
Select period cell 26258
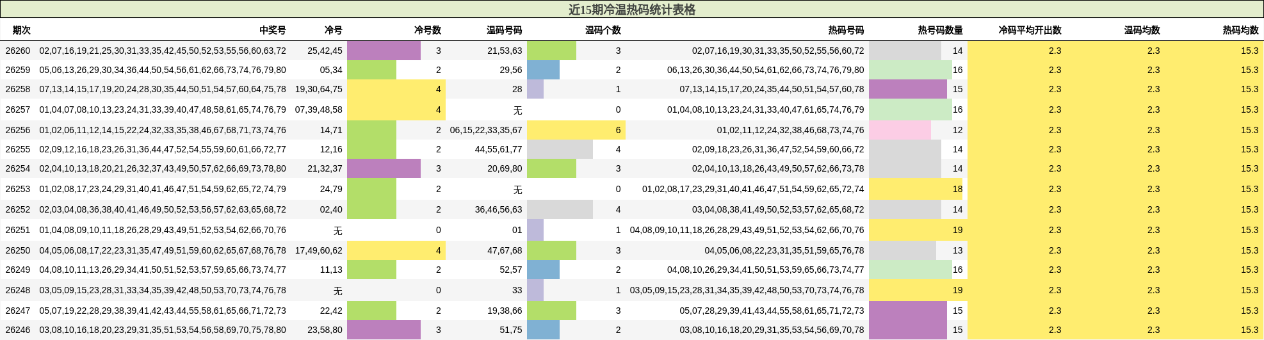tap(18, 89)
